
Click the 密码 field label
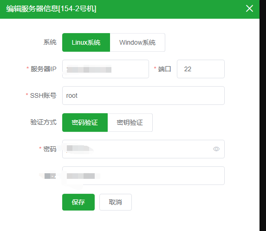pos(50,149)
